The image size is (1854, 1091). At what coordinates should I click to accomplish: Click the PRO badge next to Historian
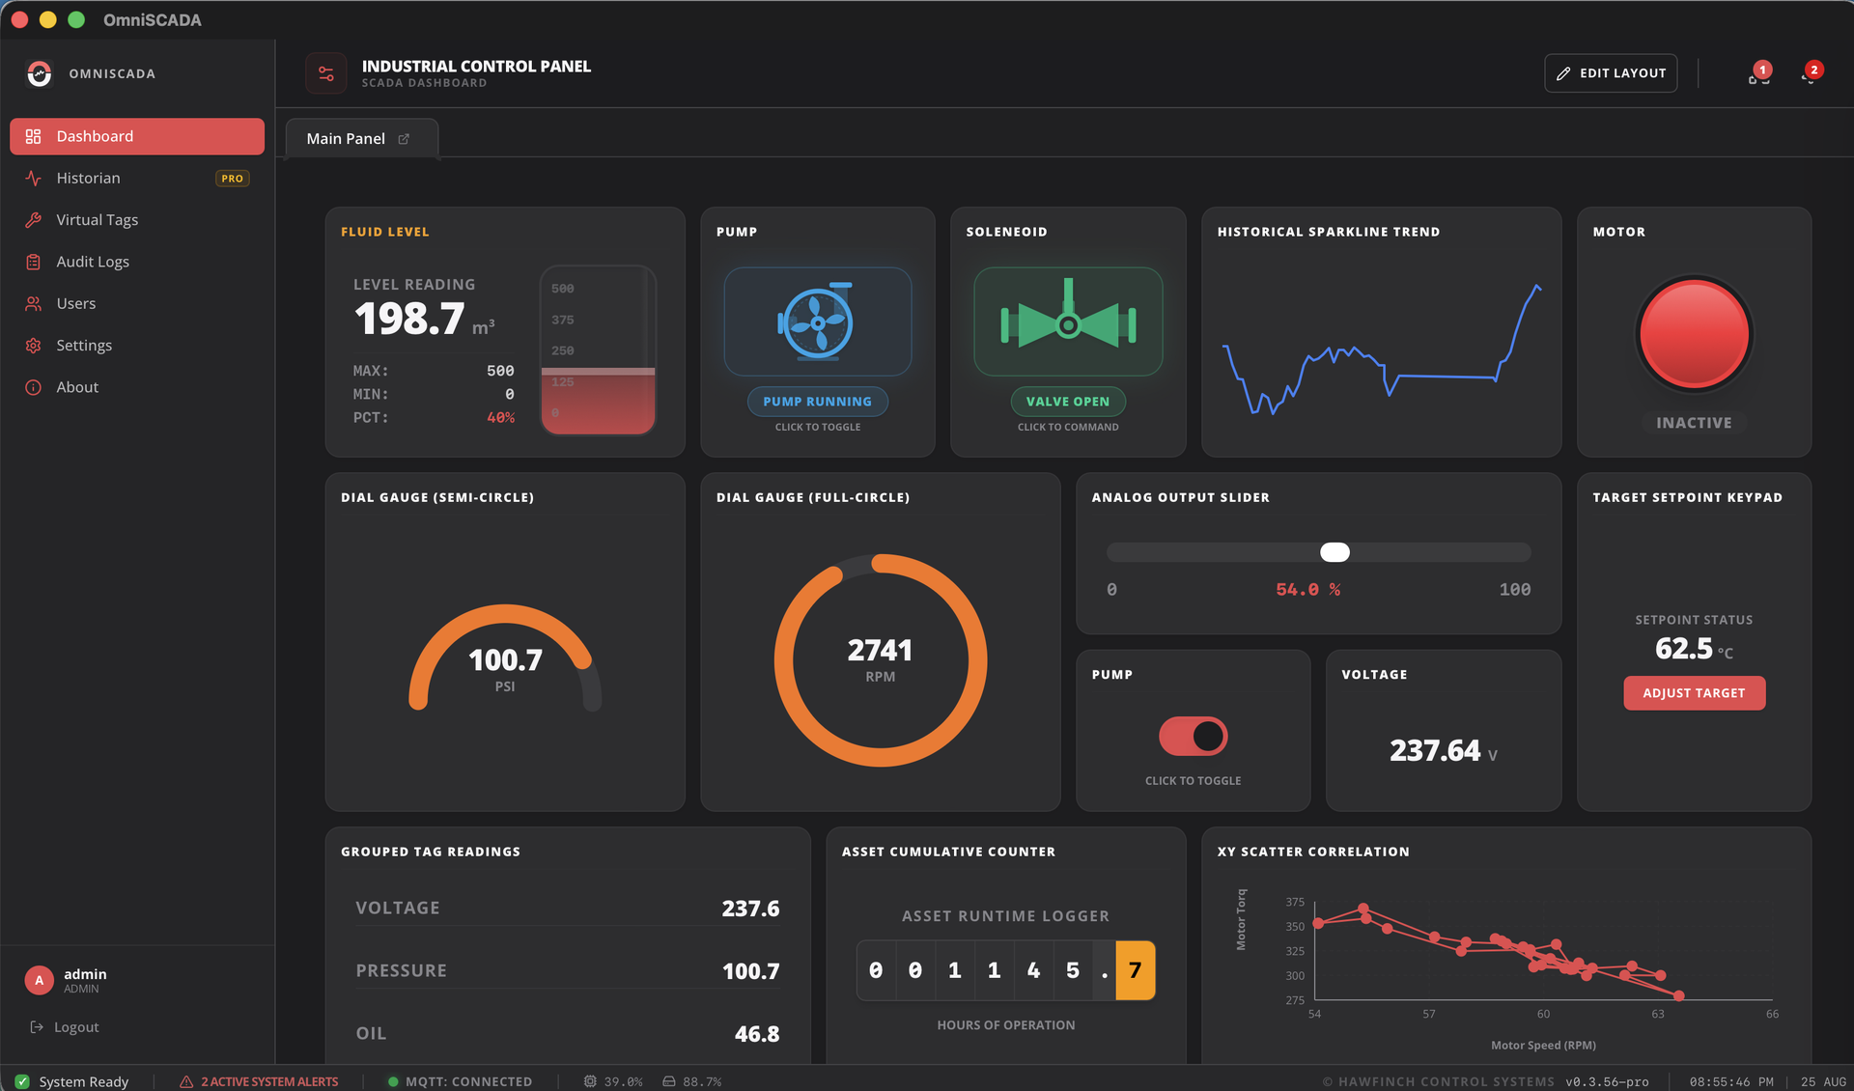[x=232, y=179]
